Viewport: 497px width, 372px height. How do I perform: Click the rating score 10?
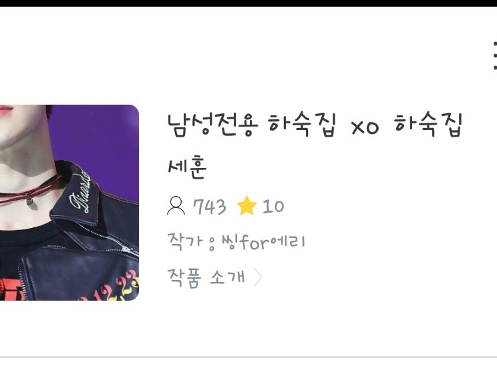pos(273,206)
